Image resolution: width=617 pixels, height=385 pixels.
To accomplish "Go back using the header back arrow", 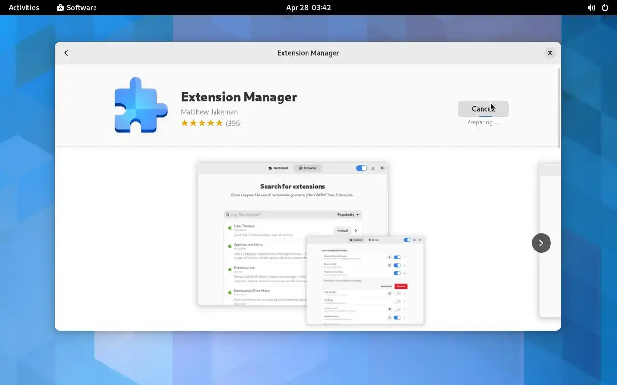I will [67, 53].
